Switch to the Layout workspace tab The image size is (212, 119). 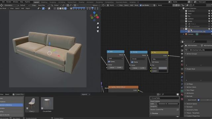[x=36, y=2]
